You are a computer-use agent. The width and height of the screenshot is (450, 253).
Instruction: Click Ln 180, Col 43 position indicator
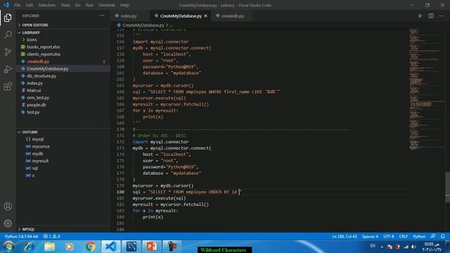(x=345, y=236)
